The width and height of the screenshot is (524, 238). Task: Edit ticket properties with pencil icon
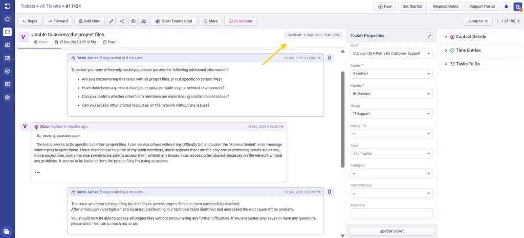(430, 36)
